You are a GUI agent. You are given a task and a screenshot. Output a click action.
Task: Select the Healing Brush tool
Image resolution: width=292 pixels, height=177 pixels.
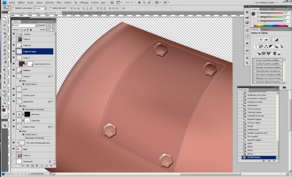tap(5, 42)
